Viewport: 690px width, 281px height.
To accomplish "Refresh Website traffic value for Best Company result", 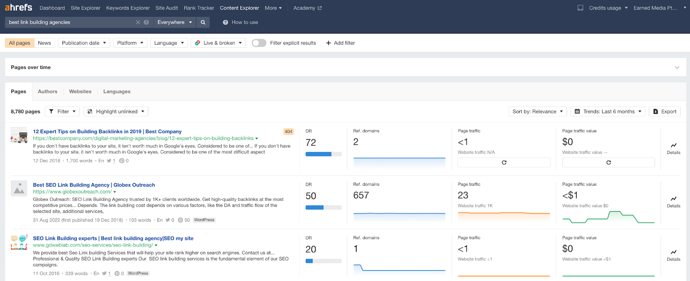I will click(608, 162).
